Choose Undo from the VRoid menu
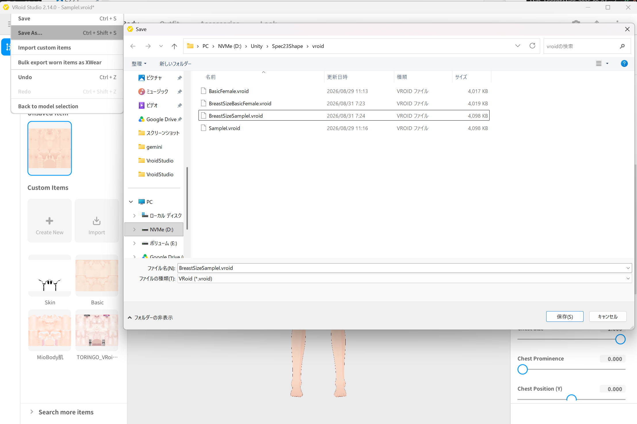Viewport: 637px width, 424px height. pyautogui.click(x=67, y=77)
